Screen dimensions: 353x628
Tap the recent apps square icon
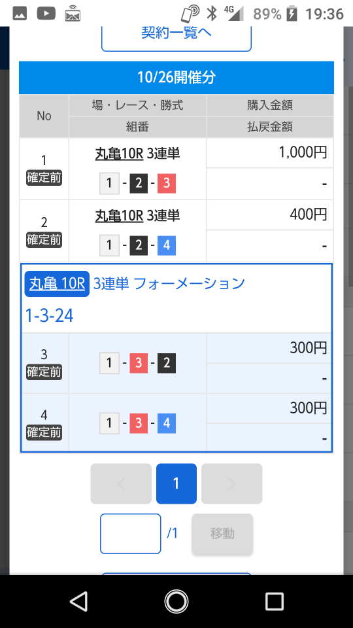[x=274, y=601]
